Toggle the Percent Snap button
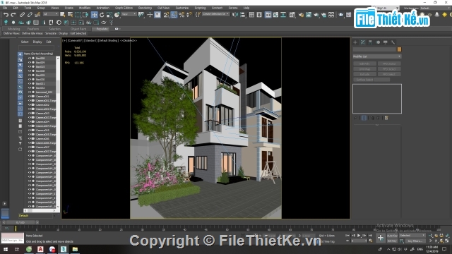The height and width of the screenshot is (254, 452). [182, 14]
